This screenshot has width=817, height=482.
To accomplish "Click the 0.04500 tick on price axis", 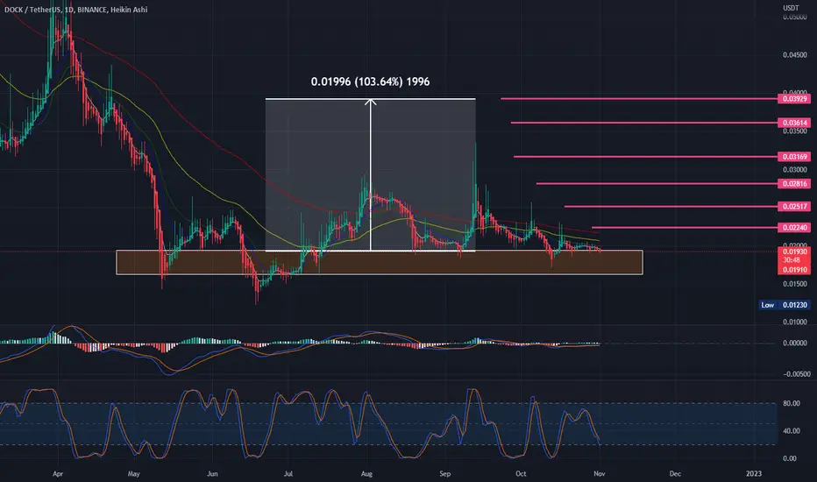I will coord(795,55).
